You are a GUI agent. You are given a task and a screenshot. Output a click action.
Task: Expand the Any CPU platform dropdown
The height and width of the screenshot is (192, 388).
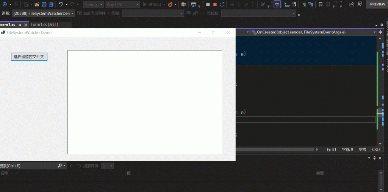click(122, 5)
